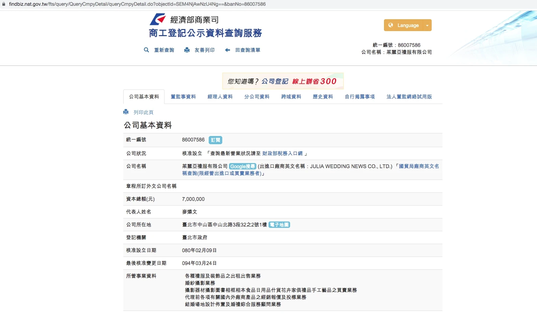Click the globe icon on Language button
Image resolution: width=537 pixels, height=317 pixels.
point(391,25)
